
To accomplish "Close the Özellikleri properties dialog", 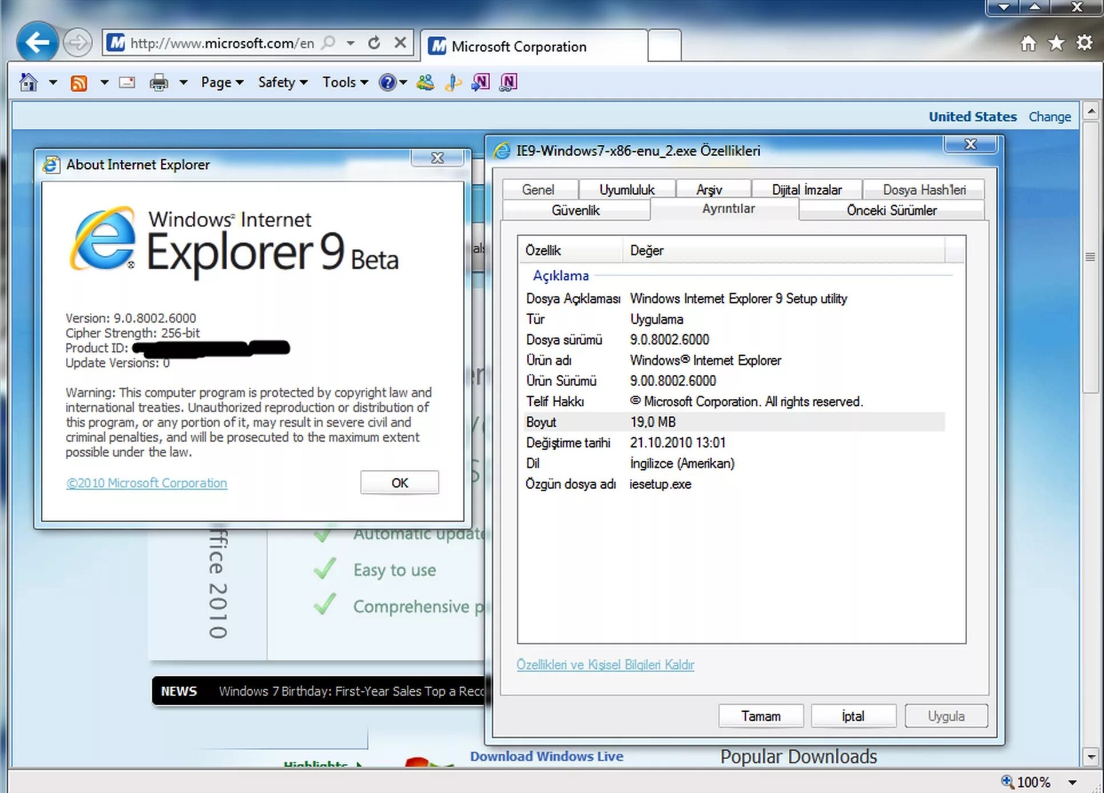I will pyautogui.click(x=971, y=144).
